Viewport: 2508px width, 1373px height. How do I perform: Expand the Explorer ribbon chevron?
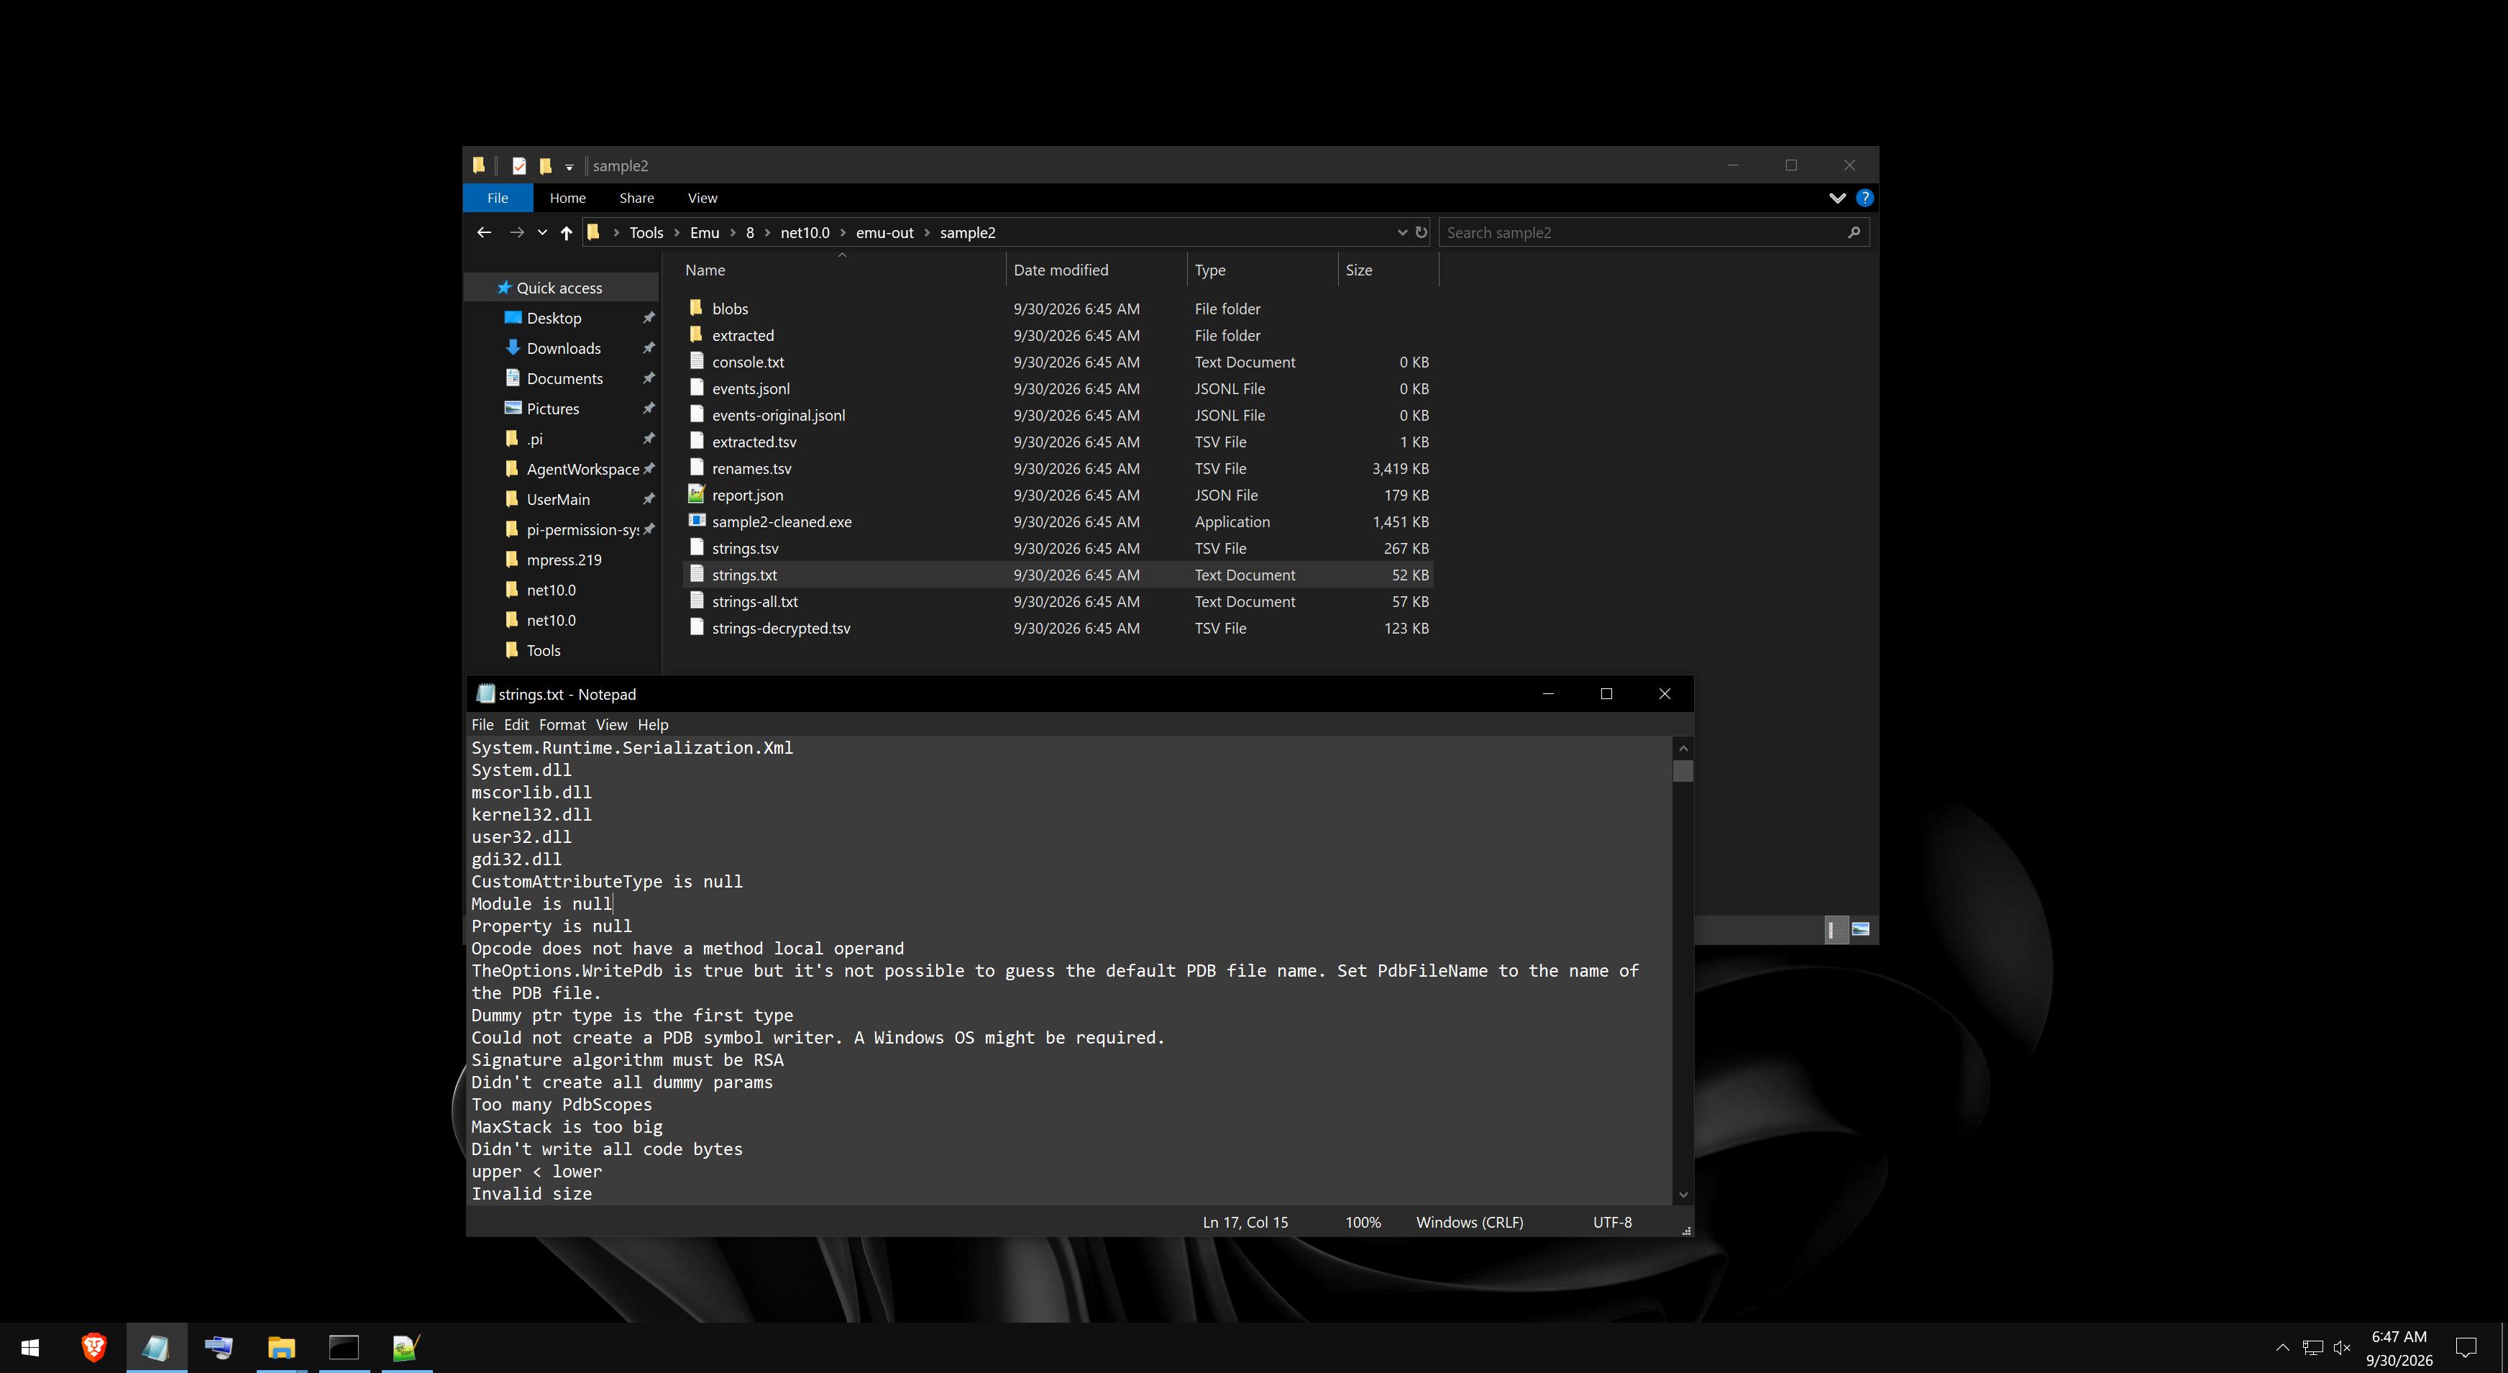[x=1837, y=198]
